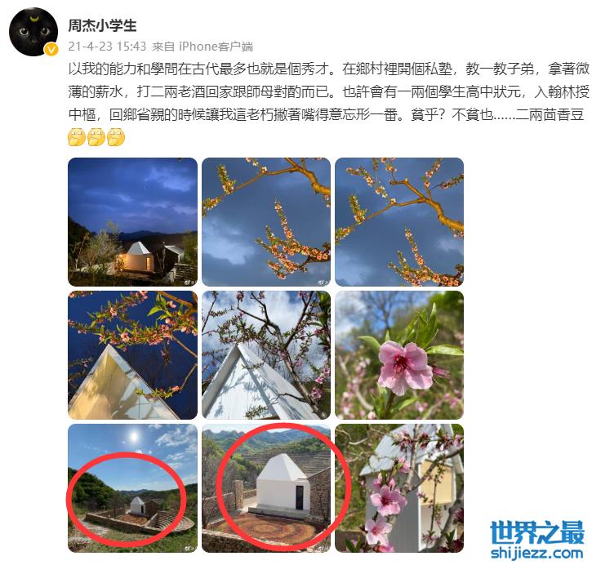The width and height of the screenshot is (592, 565).
Task: Click the 世界之最 watermark logo
Action: click(536, 532)
